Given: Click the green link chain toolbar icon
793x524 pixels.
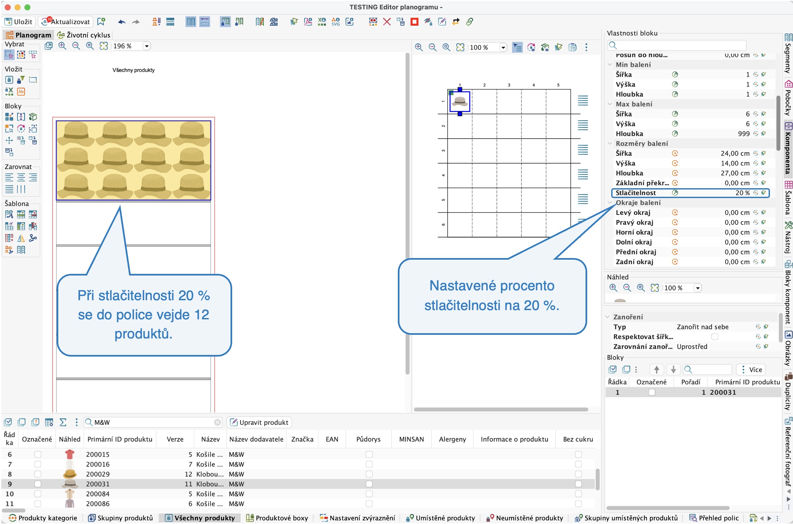Looking at the screenshot, I should tap(470, 22).
